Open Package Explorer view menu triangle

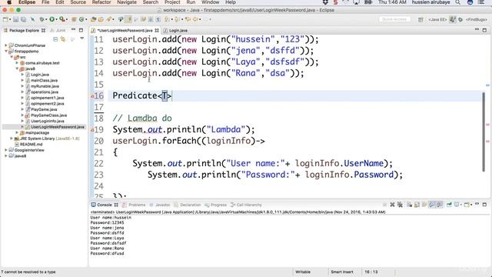82,38
